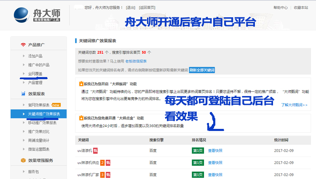
Task: Click 退出 to log out
Action: (x=131, y=8)
